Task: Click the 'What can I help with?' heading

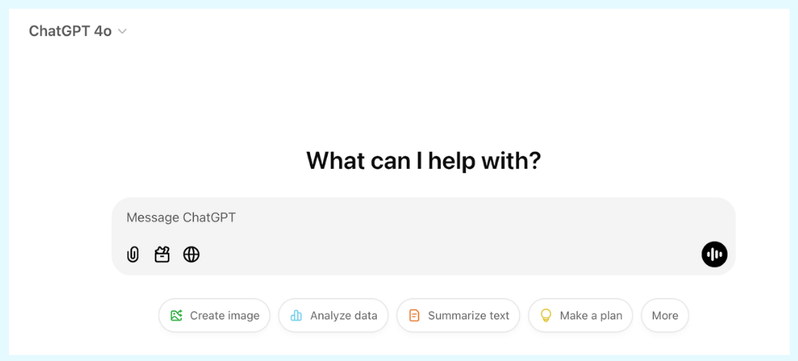Action: tap(423, 160)
